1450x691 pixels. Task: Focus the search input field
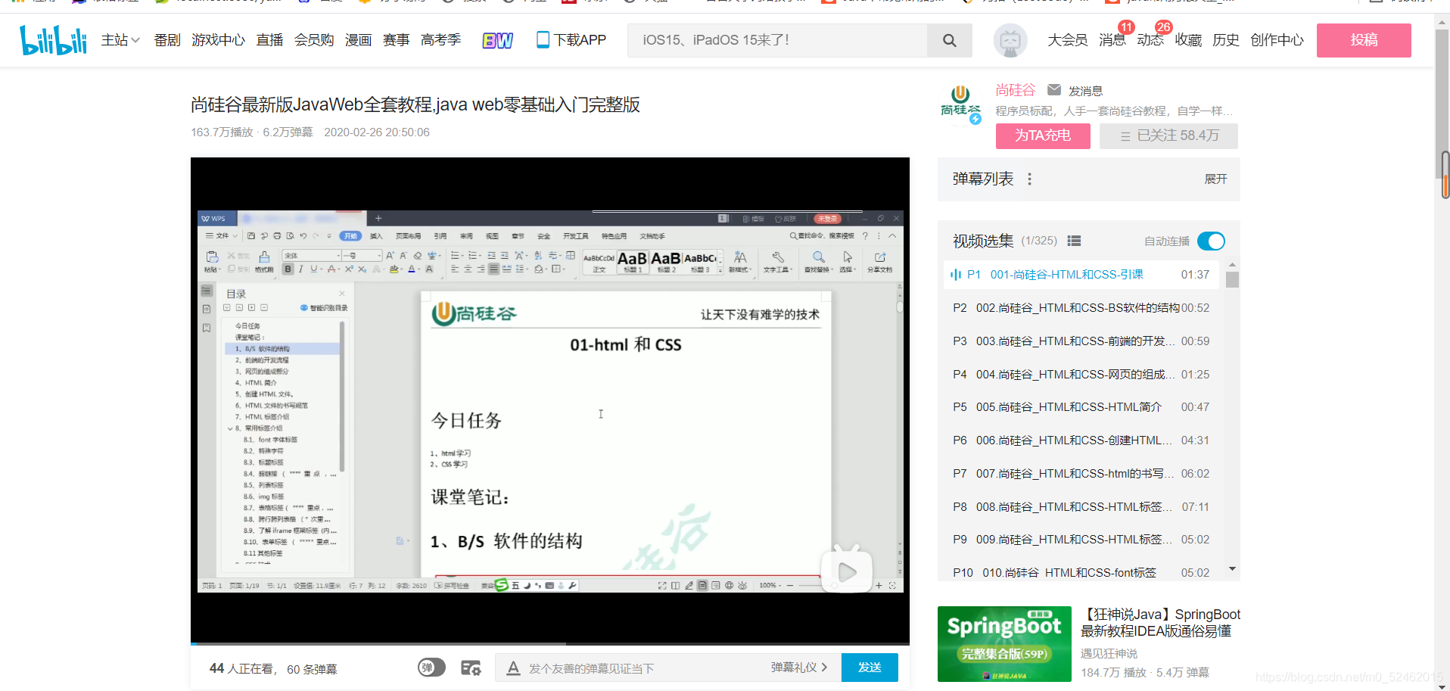(777, 40)
